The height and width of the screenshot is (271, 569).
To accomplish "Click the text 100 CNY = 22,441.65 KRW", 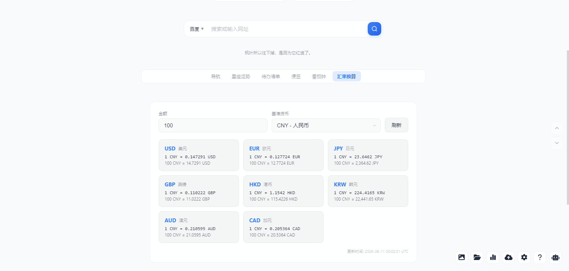I will point(359,199).
